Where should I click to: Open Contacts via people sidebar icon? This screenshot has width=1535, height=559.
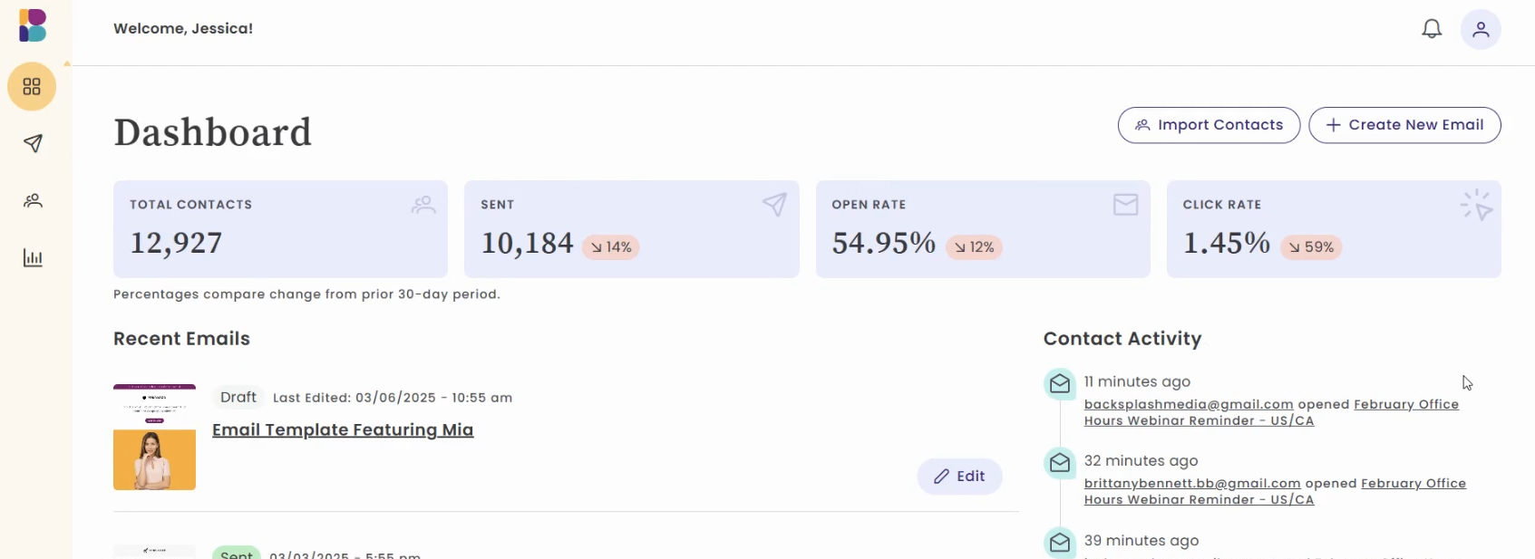pos(33,200)
